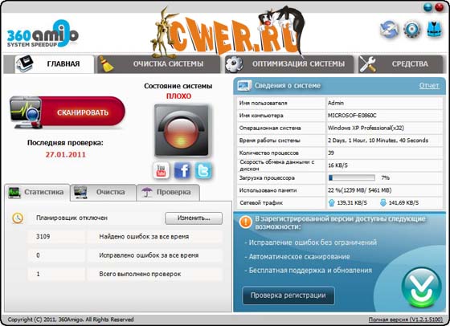The image size is (450, 326).
Task: Click the 360Amigo System Speedup logo
Action: tap(43, 34)
